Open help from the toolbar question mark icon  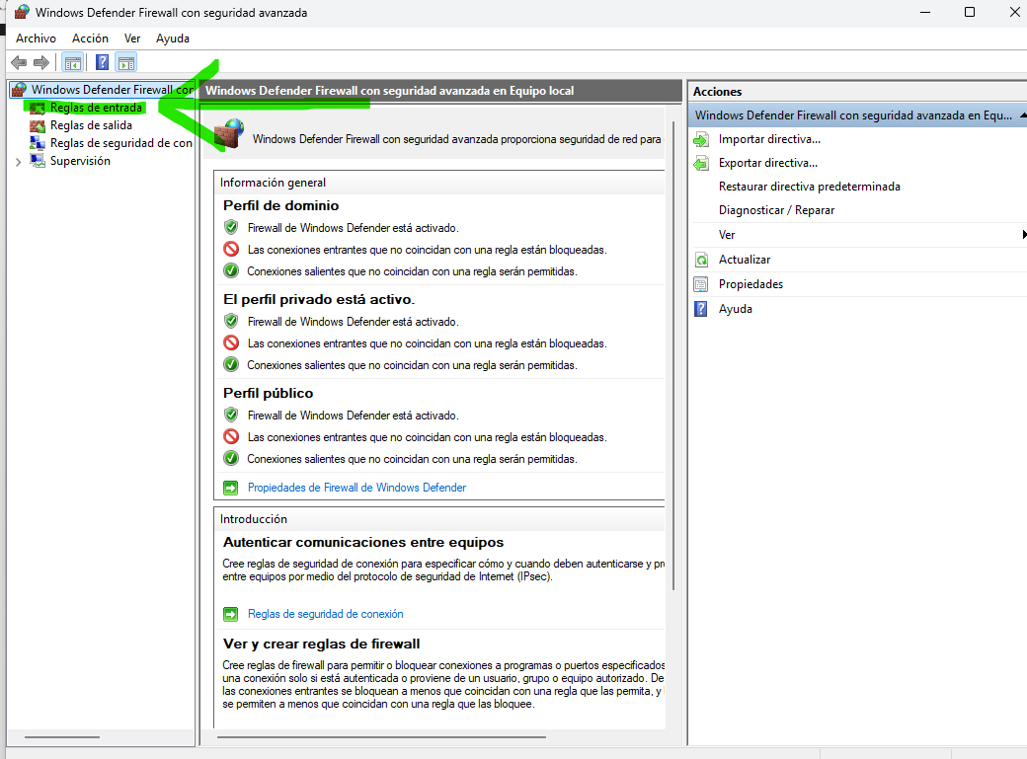102,62
